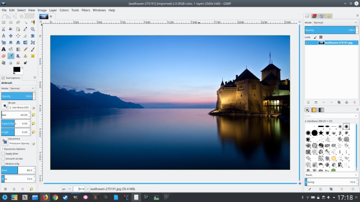Anchor the floating layer using anchor icon
The image size is (360, 202).
(346, 102)
